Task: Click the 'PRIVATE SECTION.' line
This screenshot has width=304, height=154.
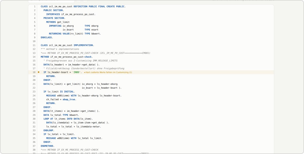Action: pyautogui.click(x=54, y=18)
